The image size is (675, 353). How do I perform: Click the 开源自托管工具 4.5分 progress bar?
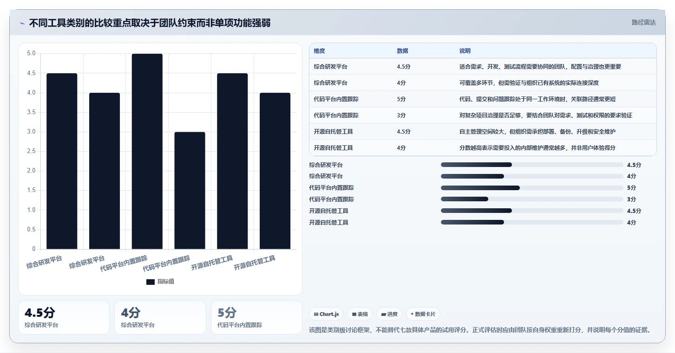tap(532, 211)
